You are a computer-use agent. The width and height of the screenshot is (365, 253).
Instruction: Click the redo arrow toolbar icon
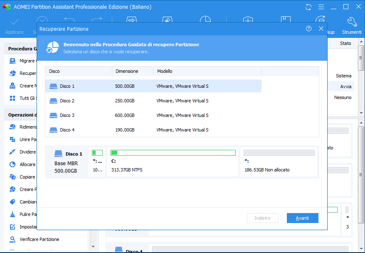[x=97, y=20]
